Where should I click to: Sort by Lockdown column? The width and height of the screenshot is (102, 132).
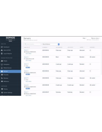[x=92, y=47]
